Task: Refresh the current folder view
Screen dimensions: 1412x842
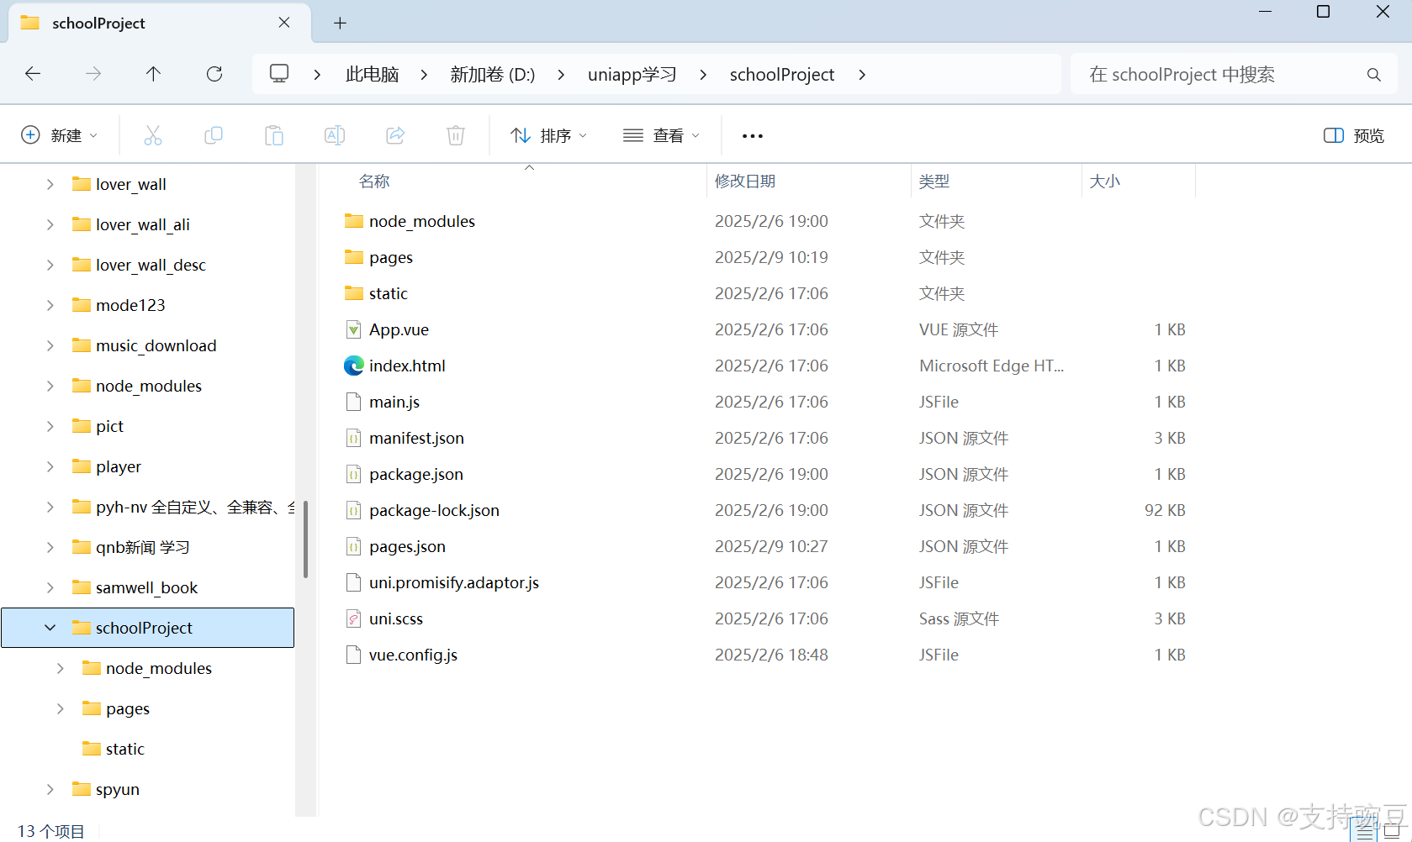Action: pos(214,74)
